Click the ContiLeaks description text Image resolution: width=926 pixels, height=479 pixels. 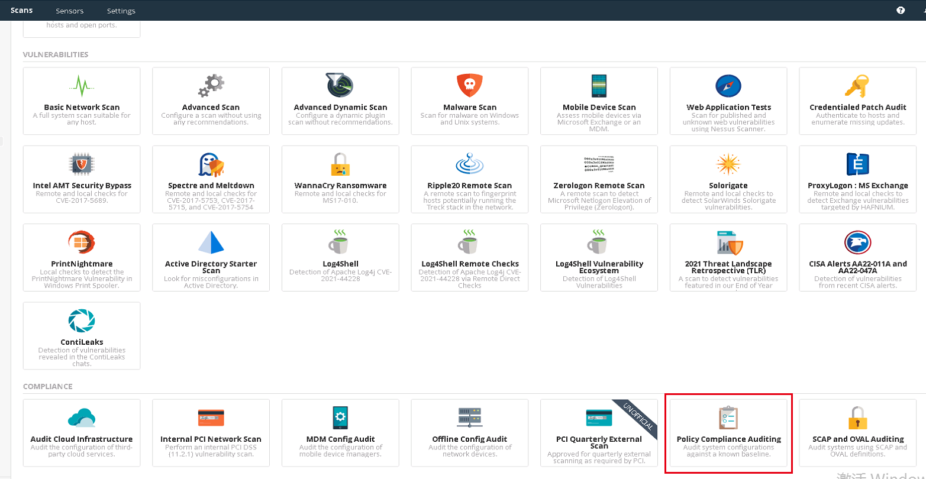click(82, 357)
